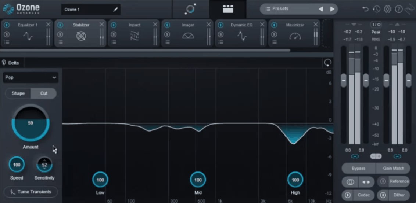The width and height of the screenshot is (416, 203).
Task: Solo the Equalizer 1 module
Action: tap(7, 34)
